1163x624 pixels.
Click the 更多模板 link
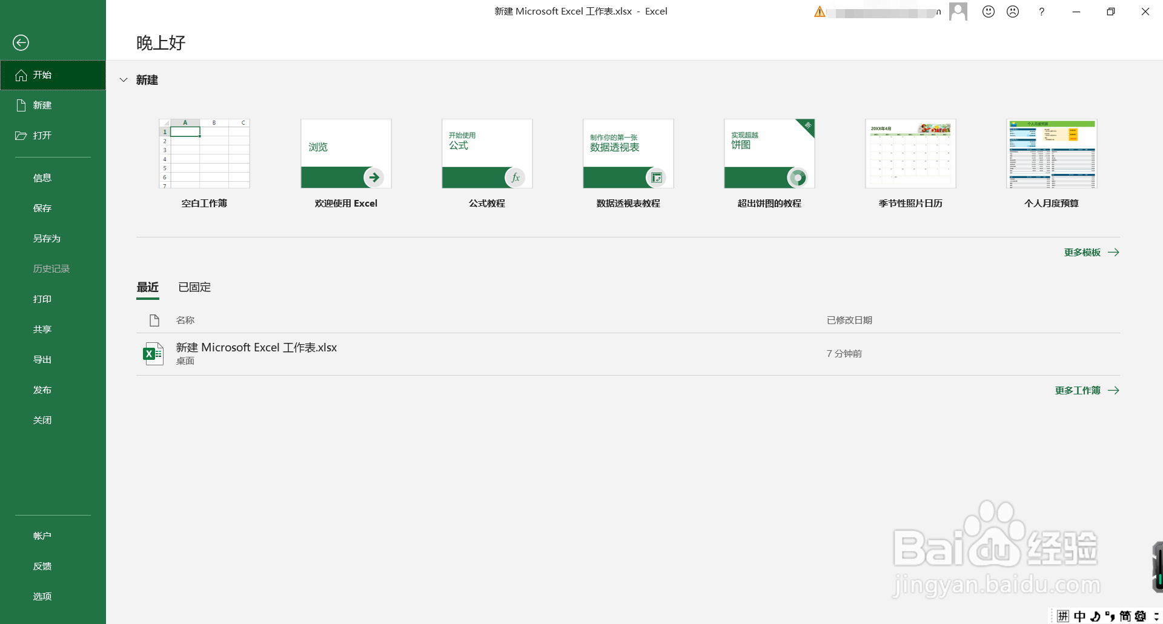[x=1092, y=253]
